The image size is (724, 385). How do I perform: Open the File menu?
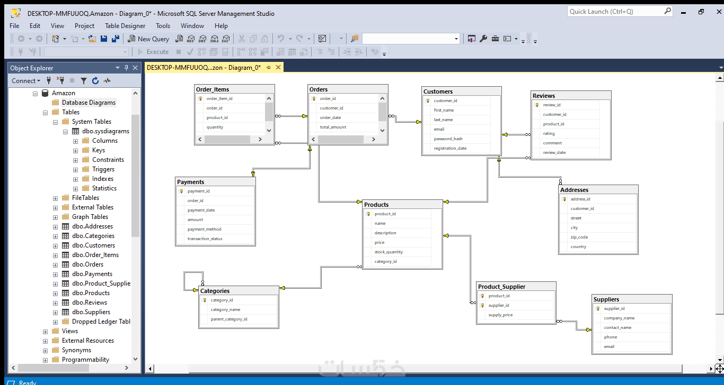(14, 25)
